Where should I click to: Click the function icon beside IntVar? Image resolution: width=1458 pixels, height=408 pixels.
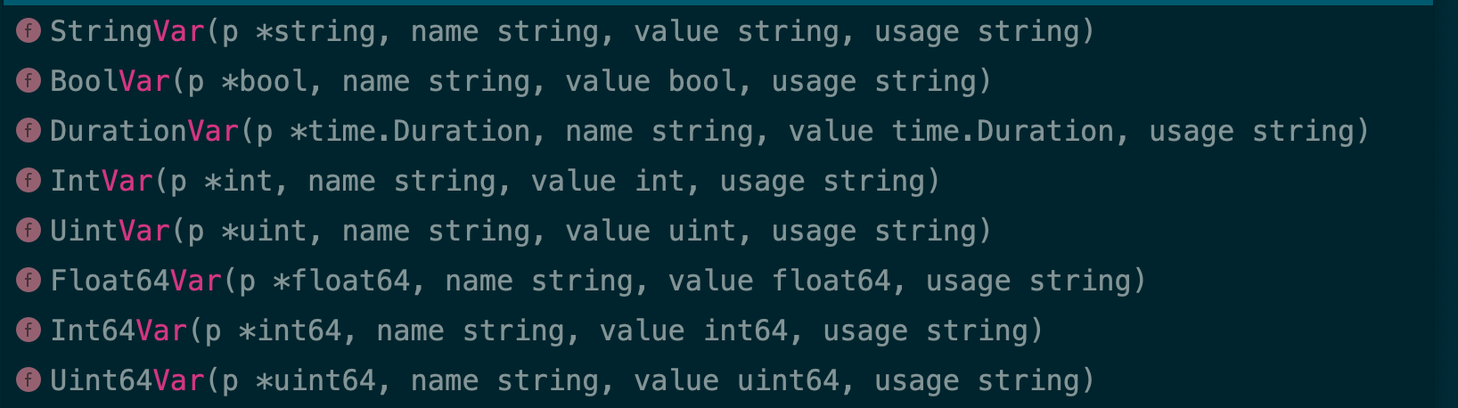pos(29,181)
